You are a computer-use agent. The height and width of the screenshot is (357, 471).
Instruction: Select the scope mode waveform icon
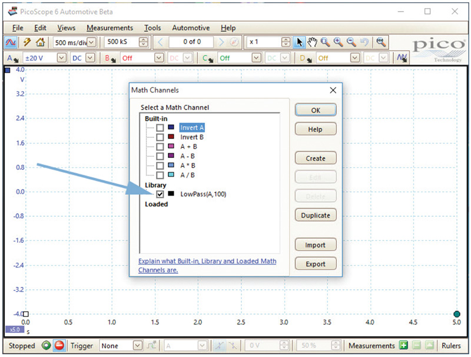tap(11, 42)
